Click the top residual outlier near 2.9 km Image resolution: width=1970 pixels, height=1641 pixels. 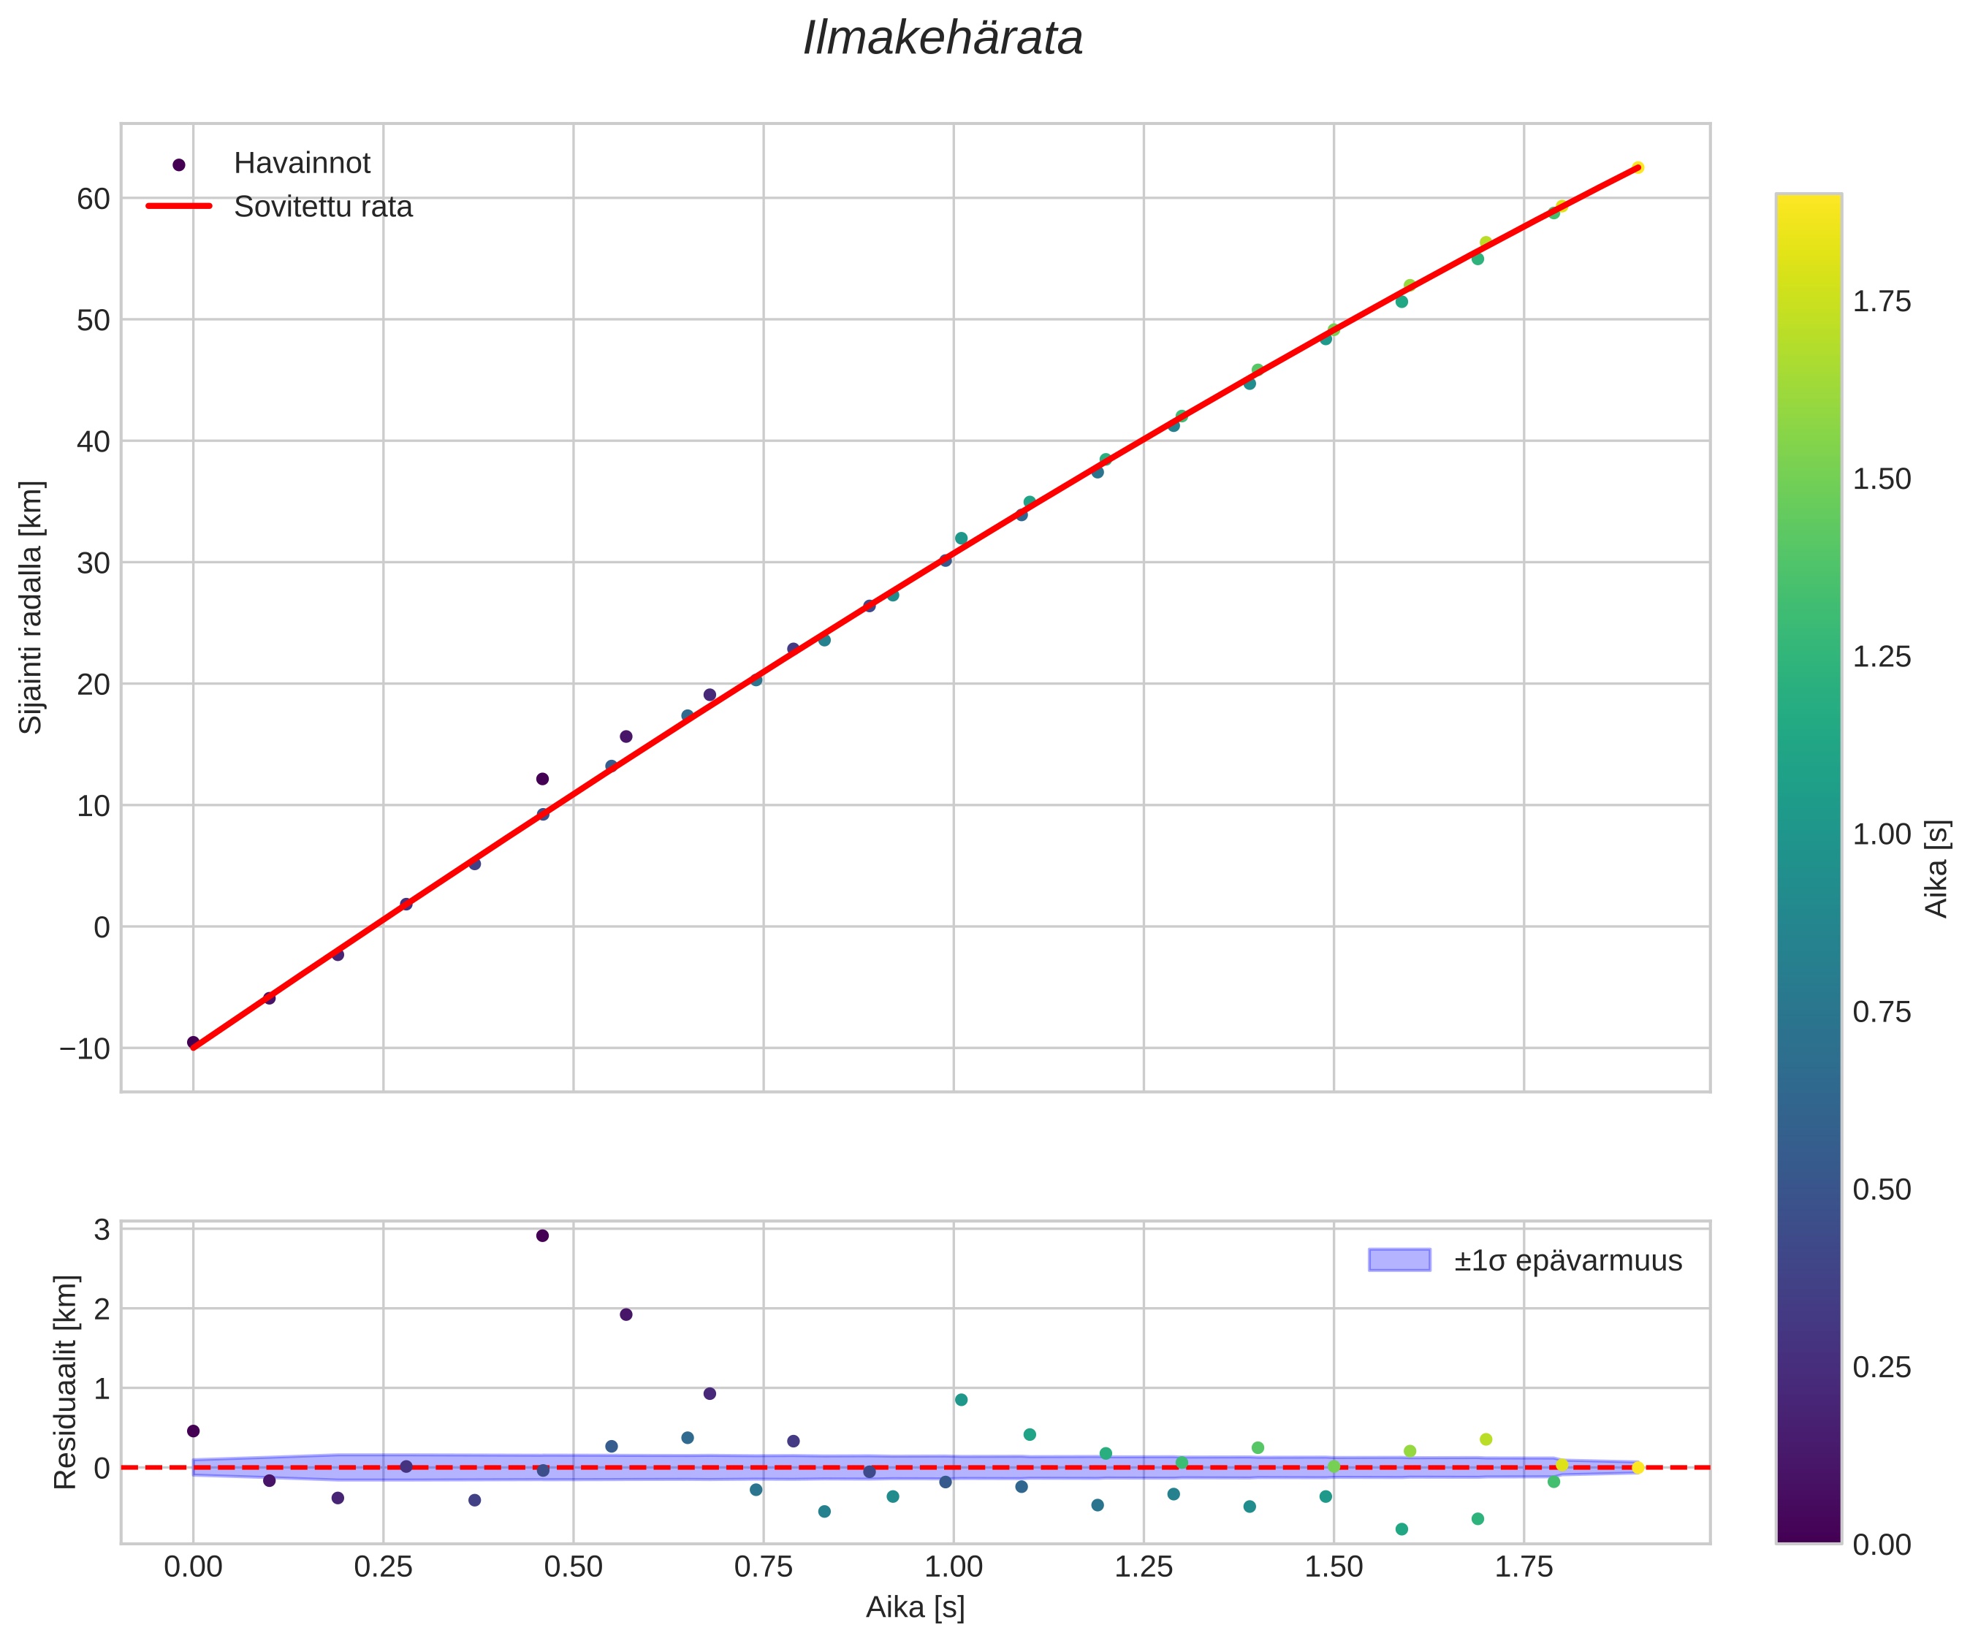542,1235
